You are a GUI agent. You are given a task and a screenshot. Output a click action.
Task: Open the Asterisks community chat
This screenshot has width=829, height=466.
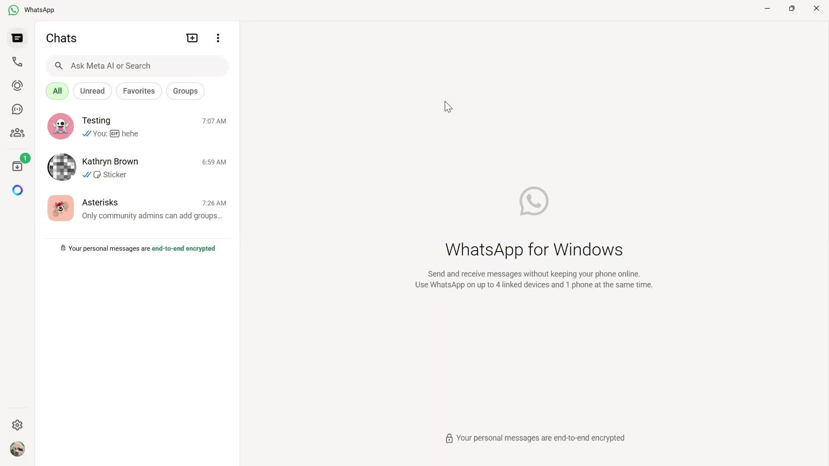click(x=137, y=208)
